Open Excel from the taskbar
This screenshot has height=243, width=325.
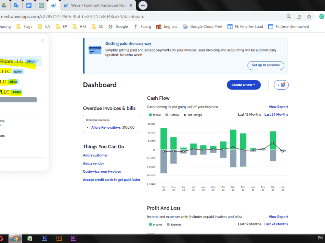[x=30, y=239]
